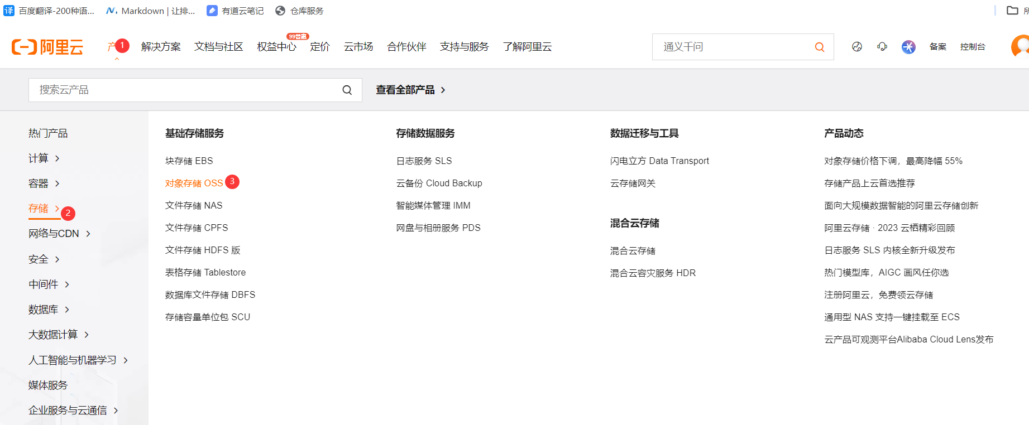1029x425 pixels.
Task: Expand the 数据库 category
Action: tap(49, 310)
